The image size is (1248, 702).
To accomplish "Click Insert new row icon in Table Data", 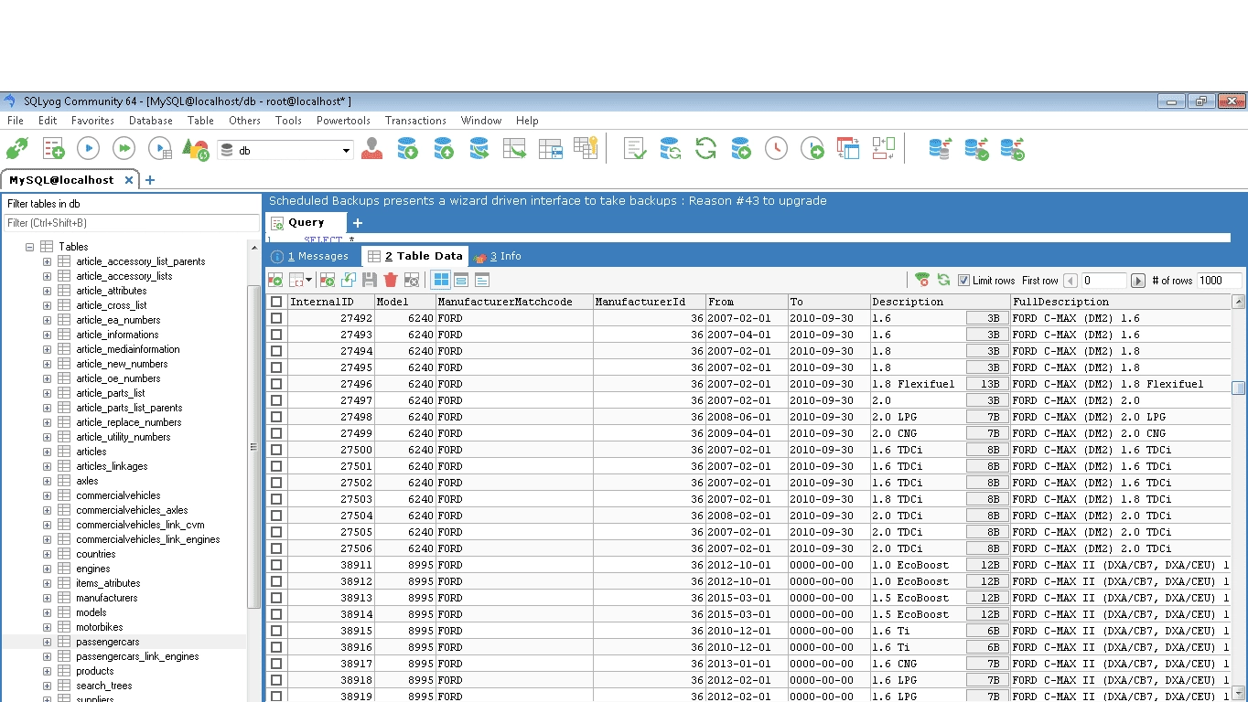I will 327,280.
